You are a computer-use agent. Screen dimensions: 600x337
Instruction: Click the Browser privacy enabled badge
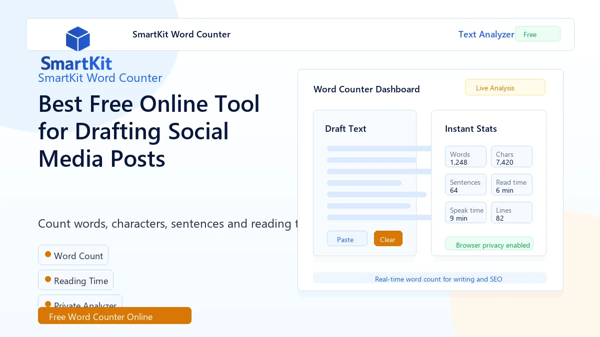coord(489,244)
